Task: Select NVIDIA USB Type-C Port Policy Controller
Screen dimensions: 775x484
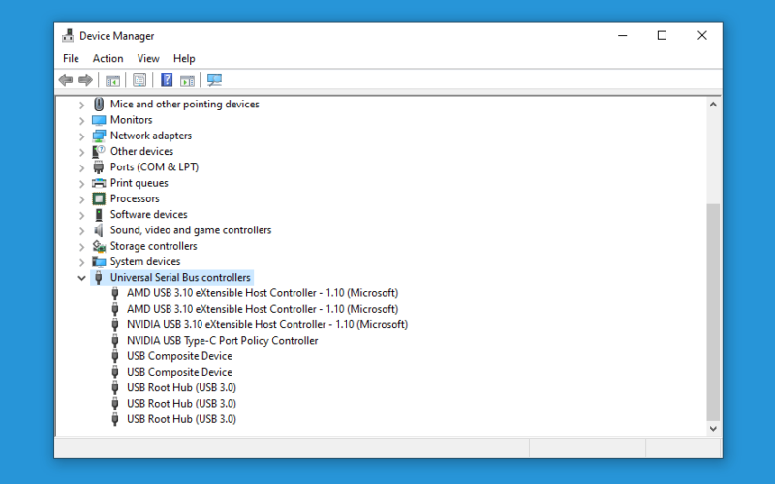Action: 223,341
